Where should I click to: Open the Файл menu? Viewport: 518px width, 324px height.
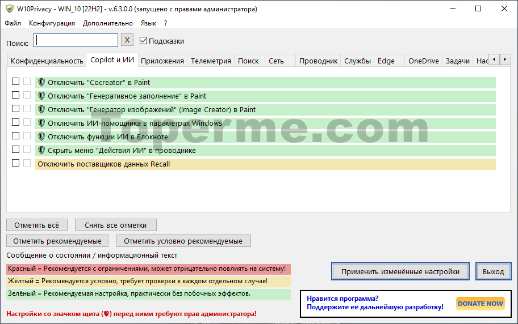coord(13,23)
